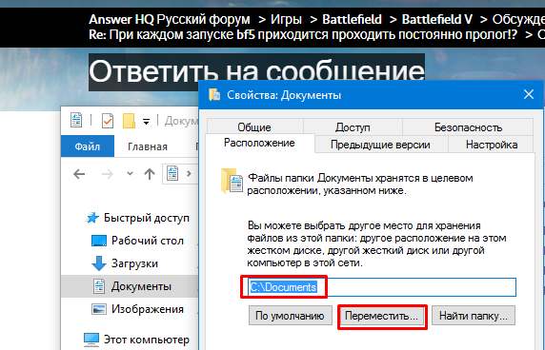Open the Battlefield breadcrumb link
Image resolution: width=545 pixels, height=350 pixels.
(352, 19)
